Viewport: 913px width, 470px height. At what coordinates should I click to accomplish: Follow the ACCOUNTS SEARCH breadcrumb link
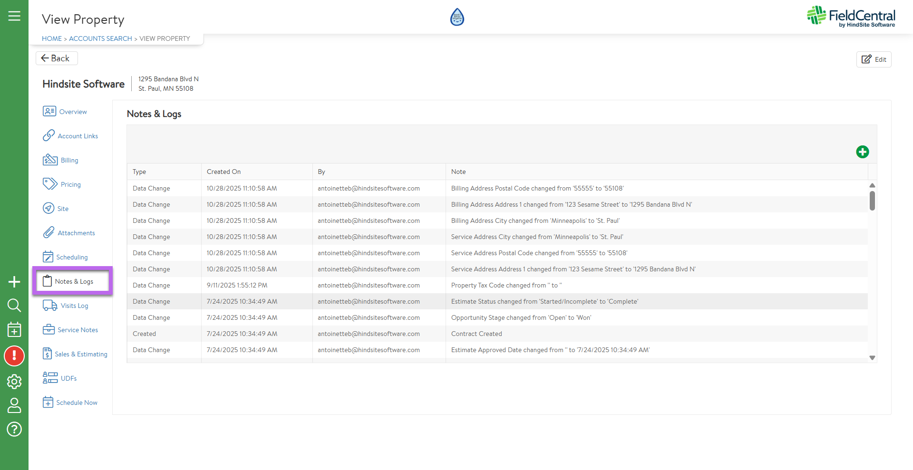coord(100,38)
